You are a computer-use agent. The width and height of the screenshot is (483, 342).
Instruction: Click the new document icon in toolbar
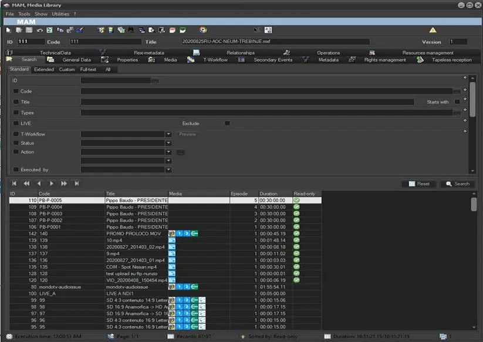tap(8, 30)
